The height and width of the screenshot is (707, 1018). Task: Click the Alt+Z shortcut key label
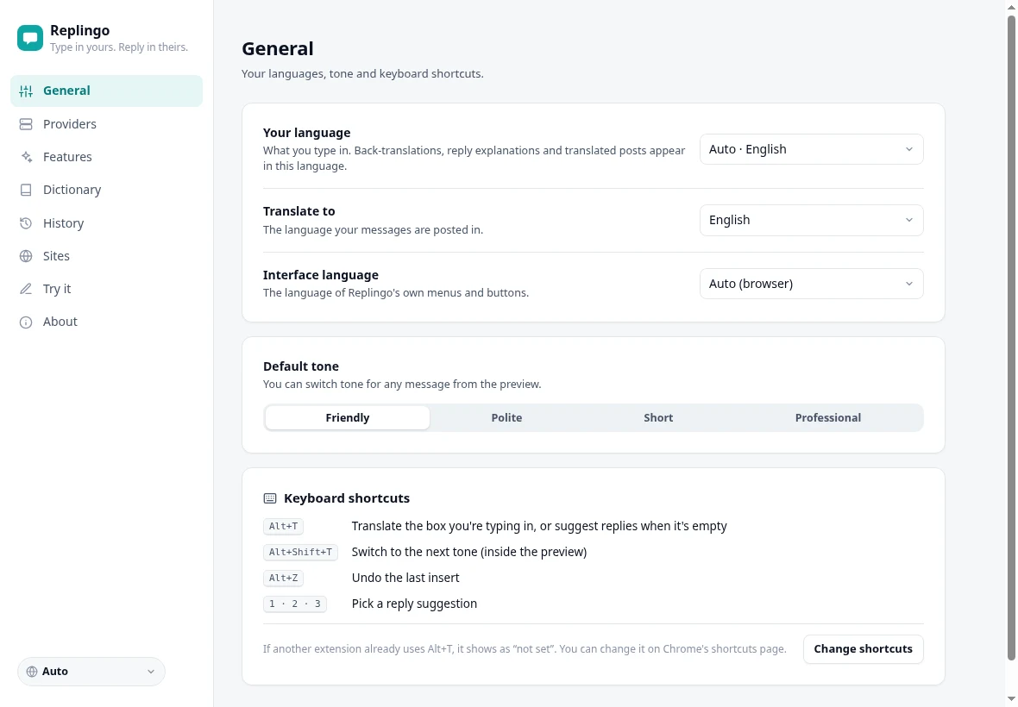click(283, 578)
